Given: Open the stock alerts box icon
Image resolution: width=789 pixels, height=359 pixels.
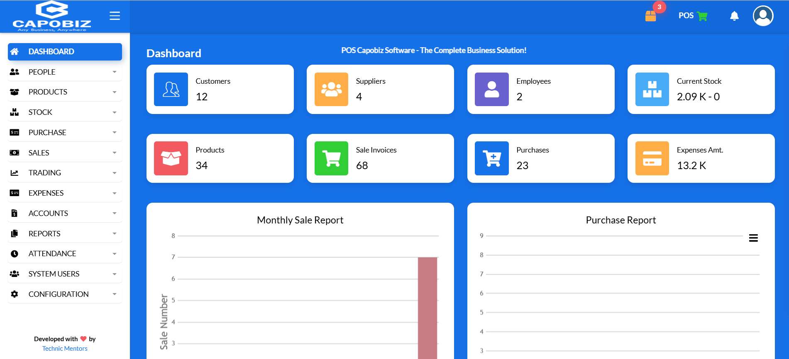Looking at the screenshot, I should (651, 16).
